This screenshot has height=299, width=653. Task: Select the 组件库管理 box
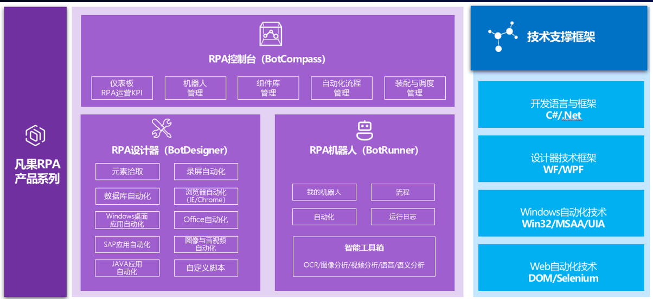pyautogui.click(x=268, y=88)
